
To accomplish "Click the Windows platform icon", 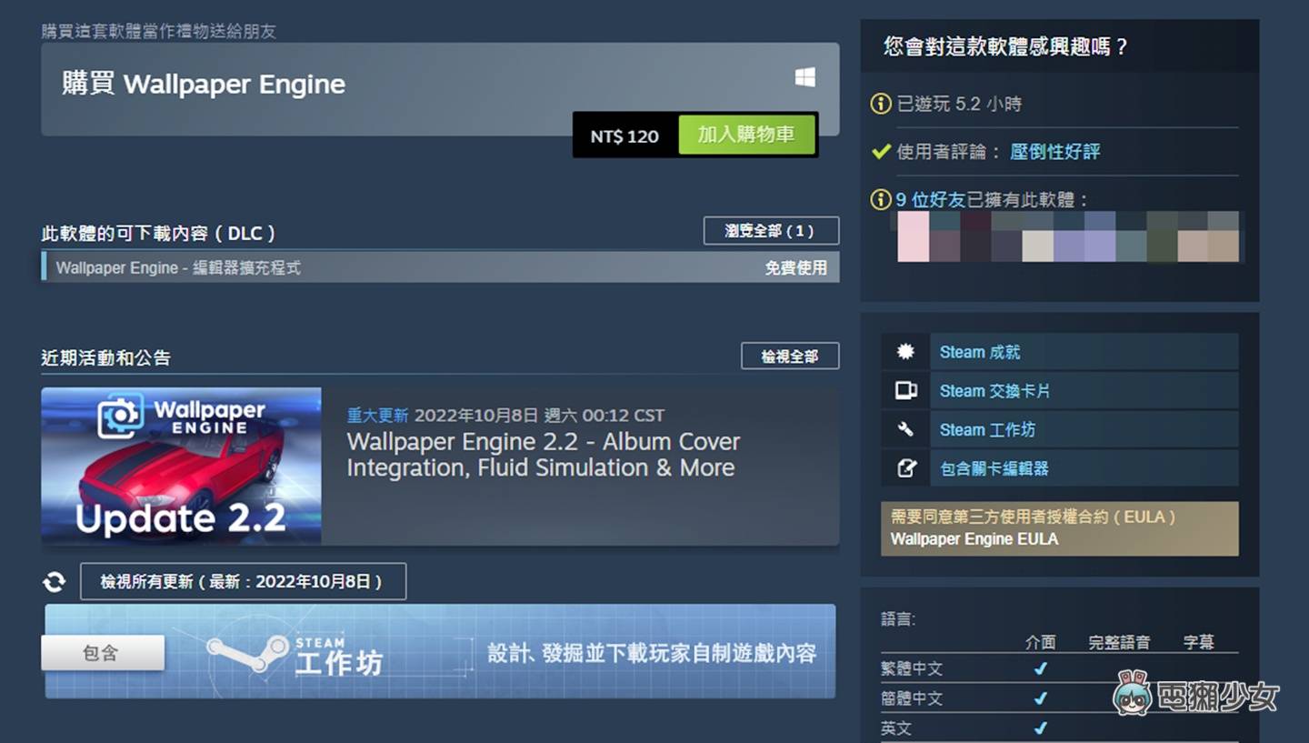I will pyautogui.click(x=804, y=78).
